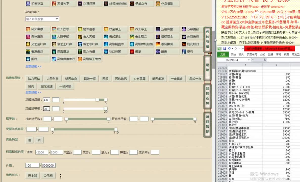This screenshot has width=300, height=182.
Task: Select the 云起潮生 skill
Action: click(x=115, y=37)
